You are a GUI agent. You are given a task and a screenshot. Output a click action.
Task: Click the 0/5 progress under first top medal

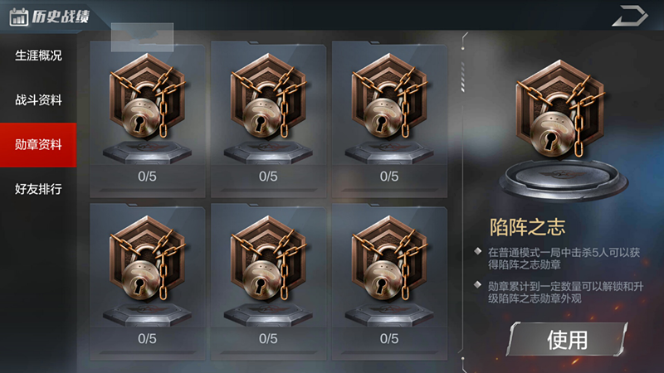point(148,177)
